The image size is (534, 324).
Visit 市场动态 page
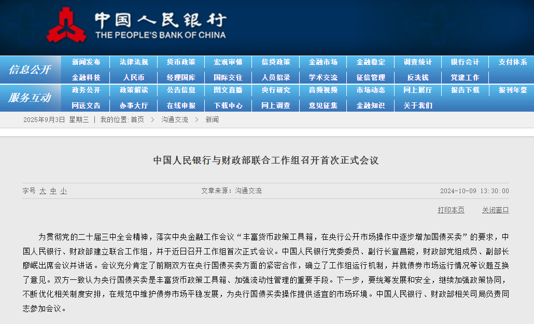pos(371,90)
